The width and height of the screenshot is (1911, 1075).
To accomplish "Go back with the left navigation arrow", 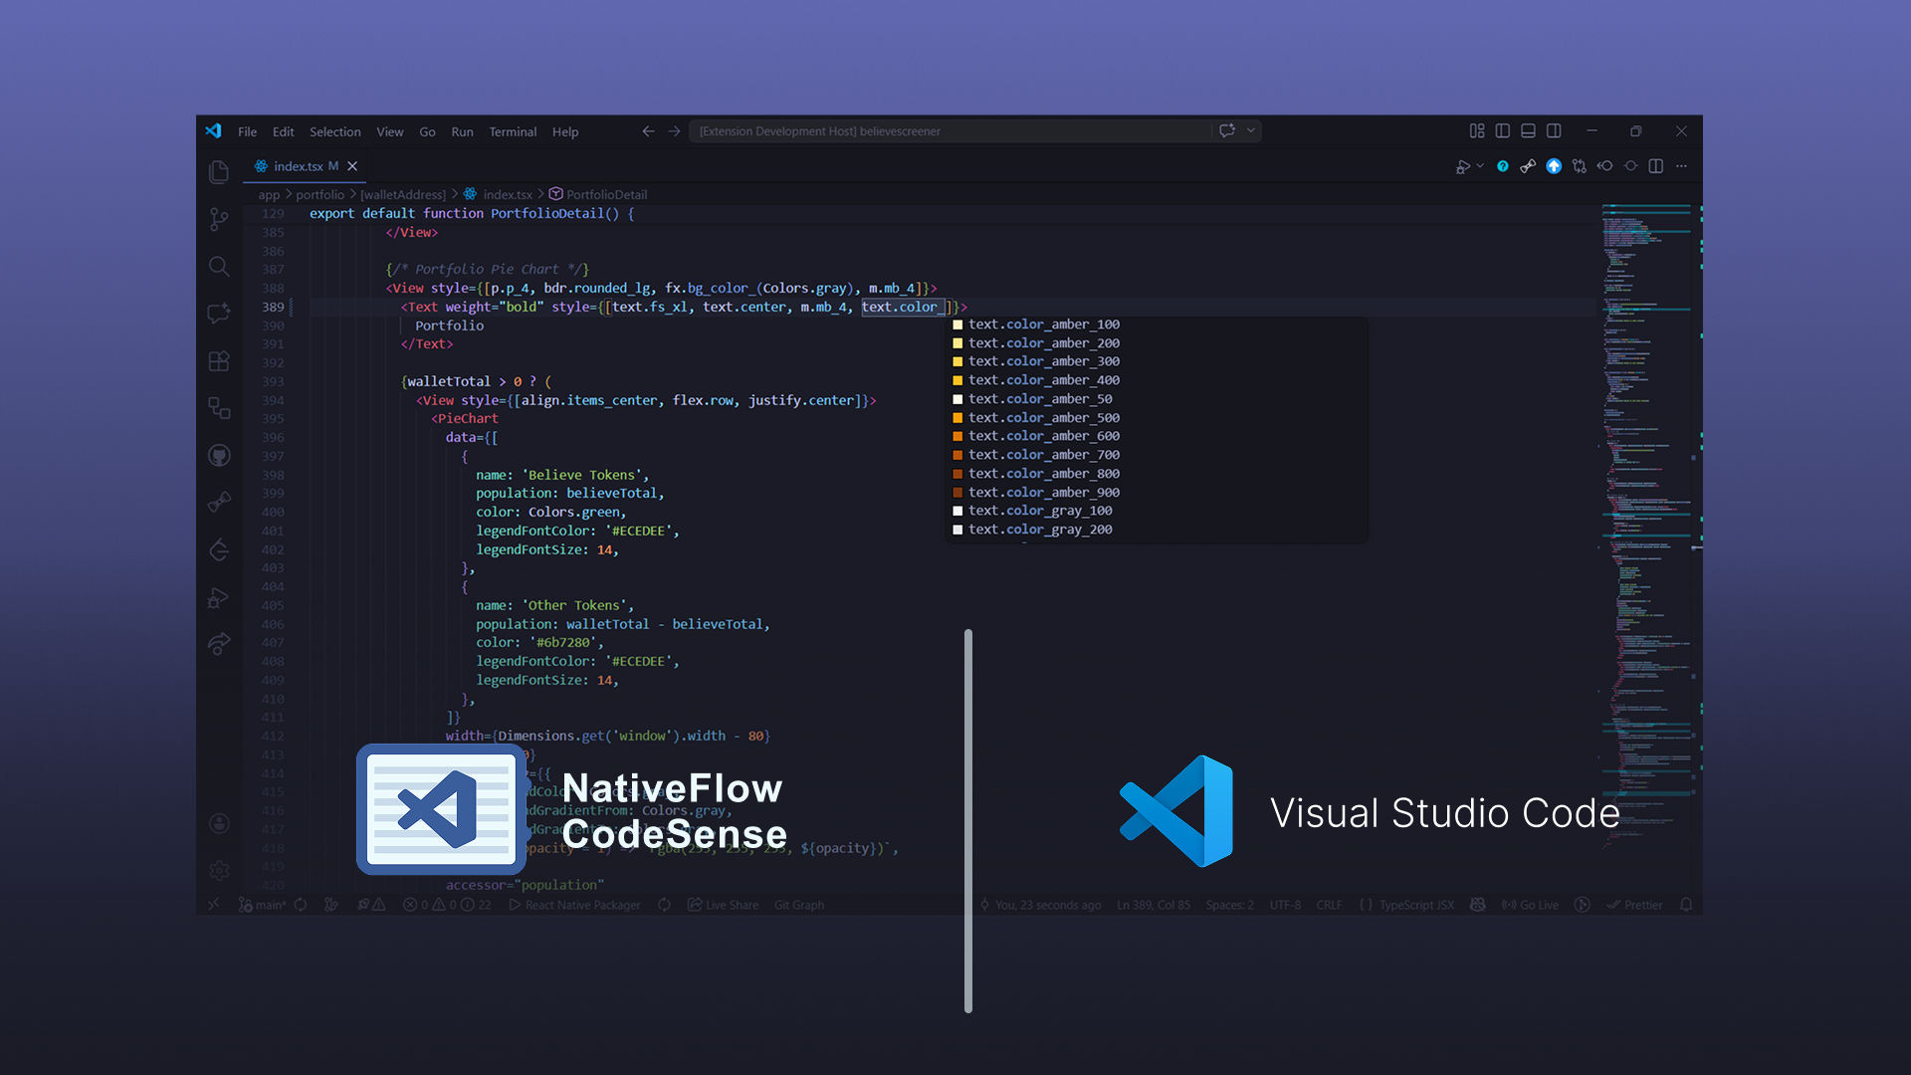I will 648,131.
